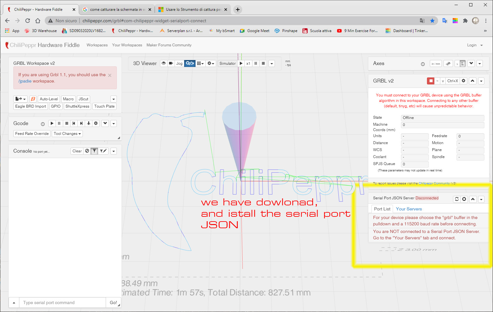The width and height of the screenshot is (493, 312).
Task: Refresh the Serial Port JSON Server list
Action: (457, 199)
